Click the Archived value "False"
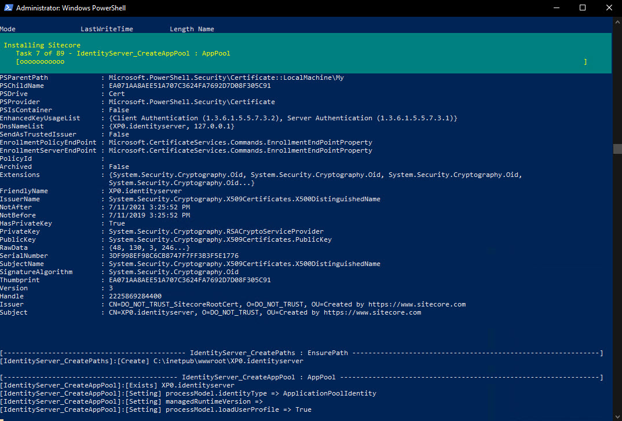The height and width of the screenshot is (421, 622). pyautogui.click(x=119, y=167)
